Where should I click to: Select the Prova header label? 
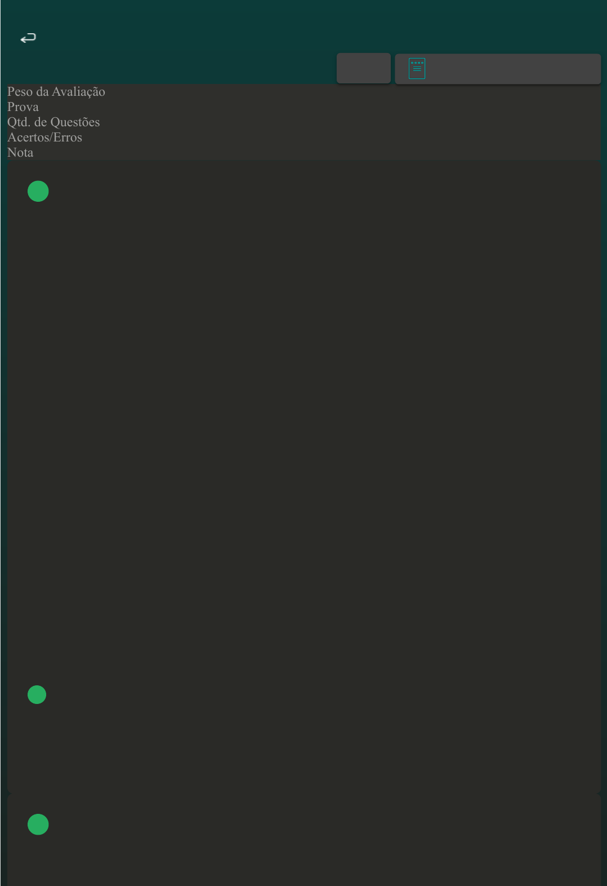23,107
